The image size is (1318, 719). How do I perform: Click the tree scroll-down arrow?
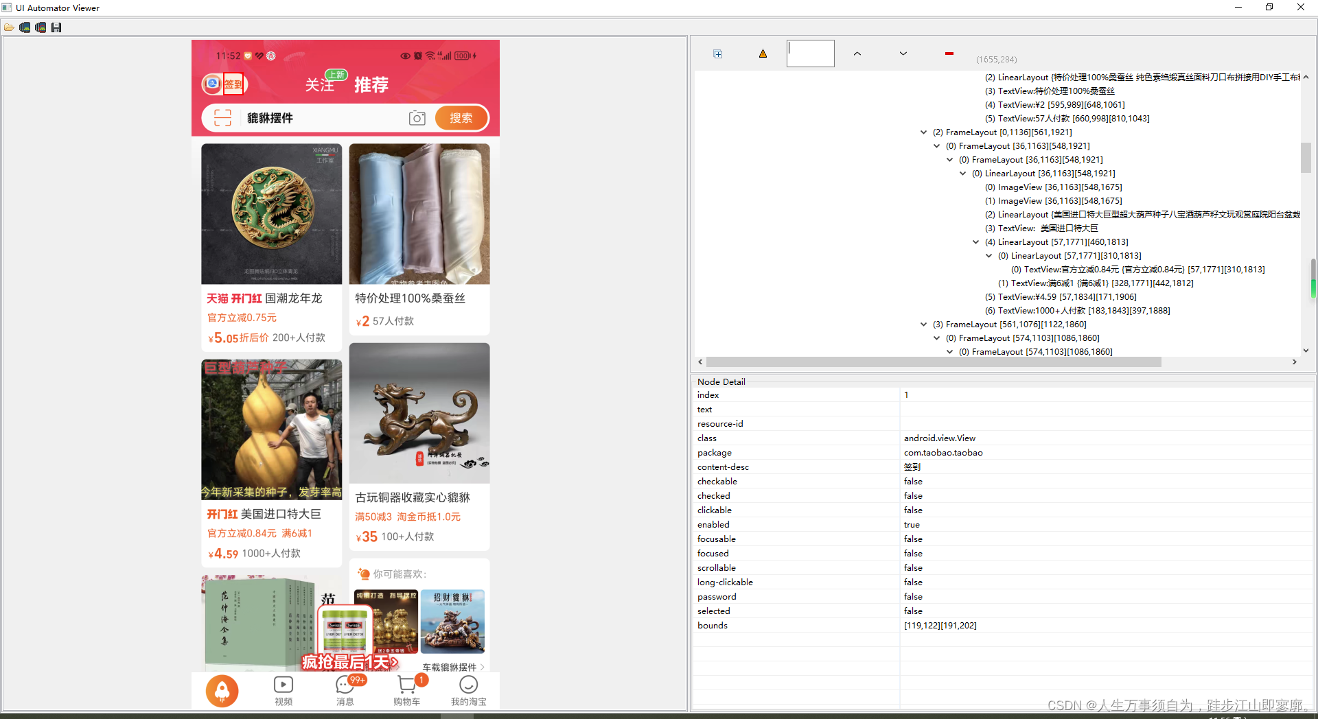(x=1306, y=350)
